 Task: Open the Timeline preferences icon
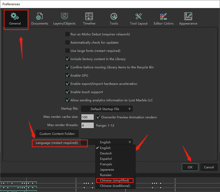[x=89, y=17]
